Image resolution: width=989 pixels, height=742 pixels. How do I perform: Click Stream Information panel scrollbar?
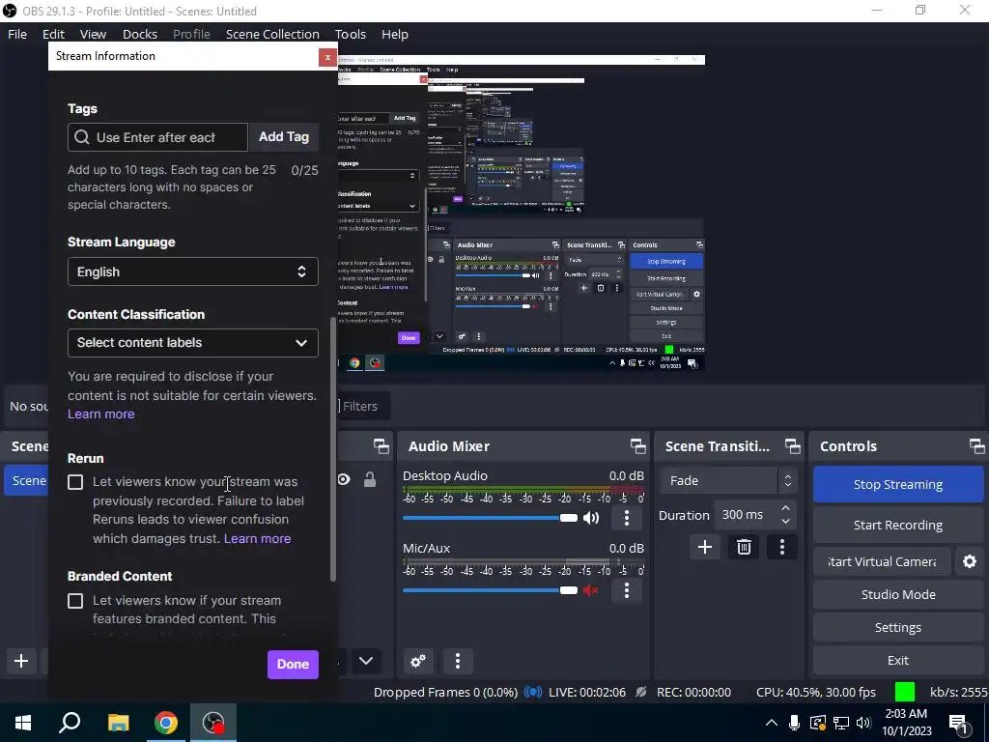pos(333,448)
